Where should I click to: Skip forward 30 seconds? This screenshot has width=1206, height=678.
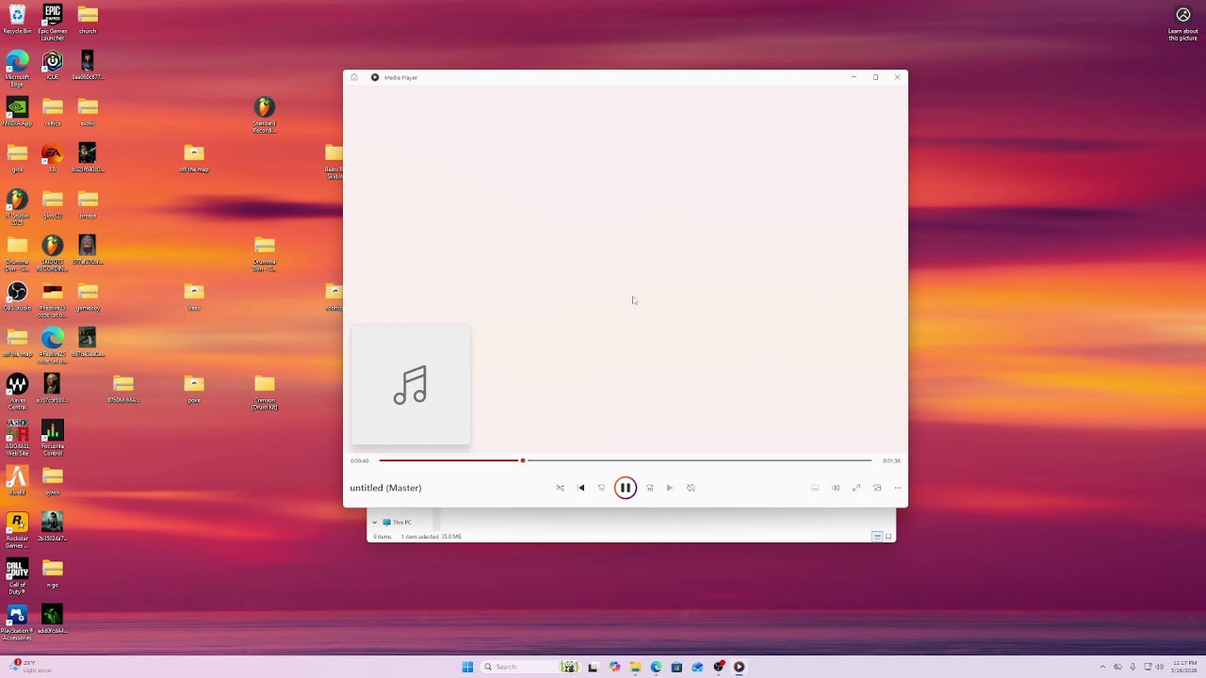click(649, 488)
